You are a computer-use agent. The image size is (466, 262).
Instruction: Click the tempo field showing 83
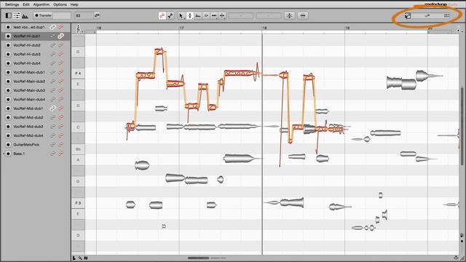tap(84, 15)
